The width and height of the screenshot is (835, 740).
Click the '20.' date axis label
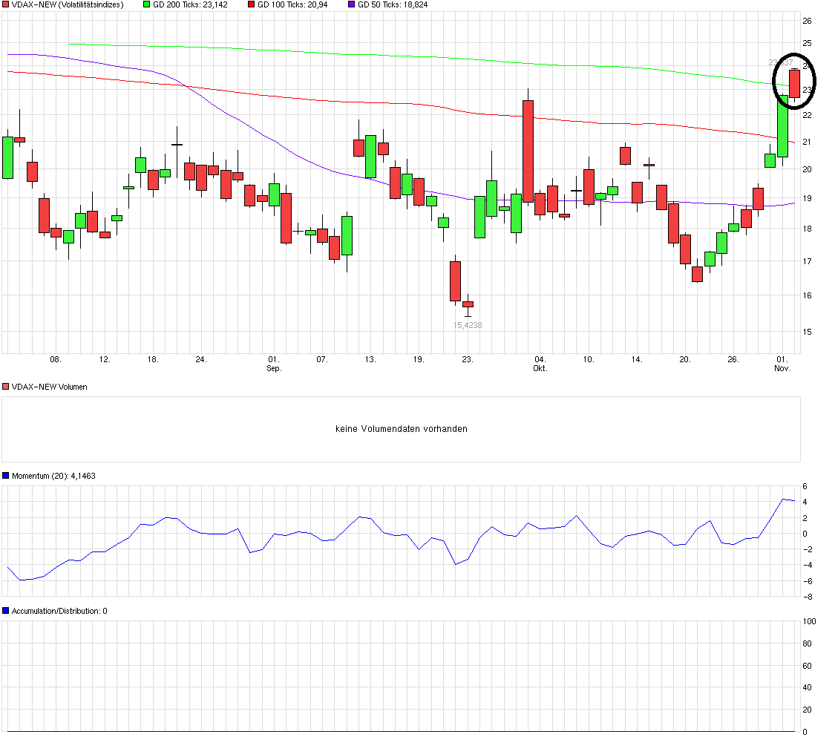[x=685, y=360]
